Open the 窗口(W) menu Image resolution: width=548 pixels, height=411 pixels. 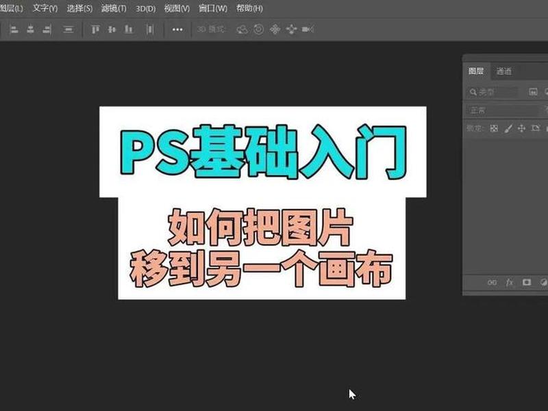click(213, 8)
